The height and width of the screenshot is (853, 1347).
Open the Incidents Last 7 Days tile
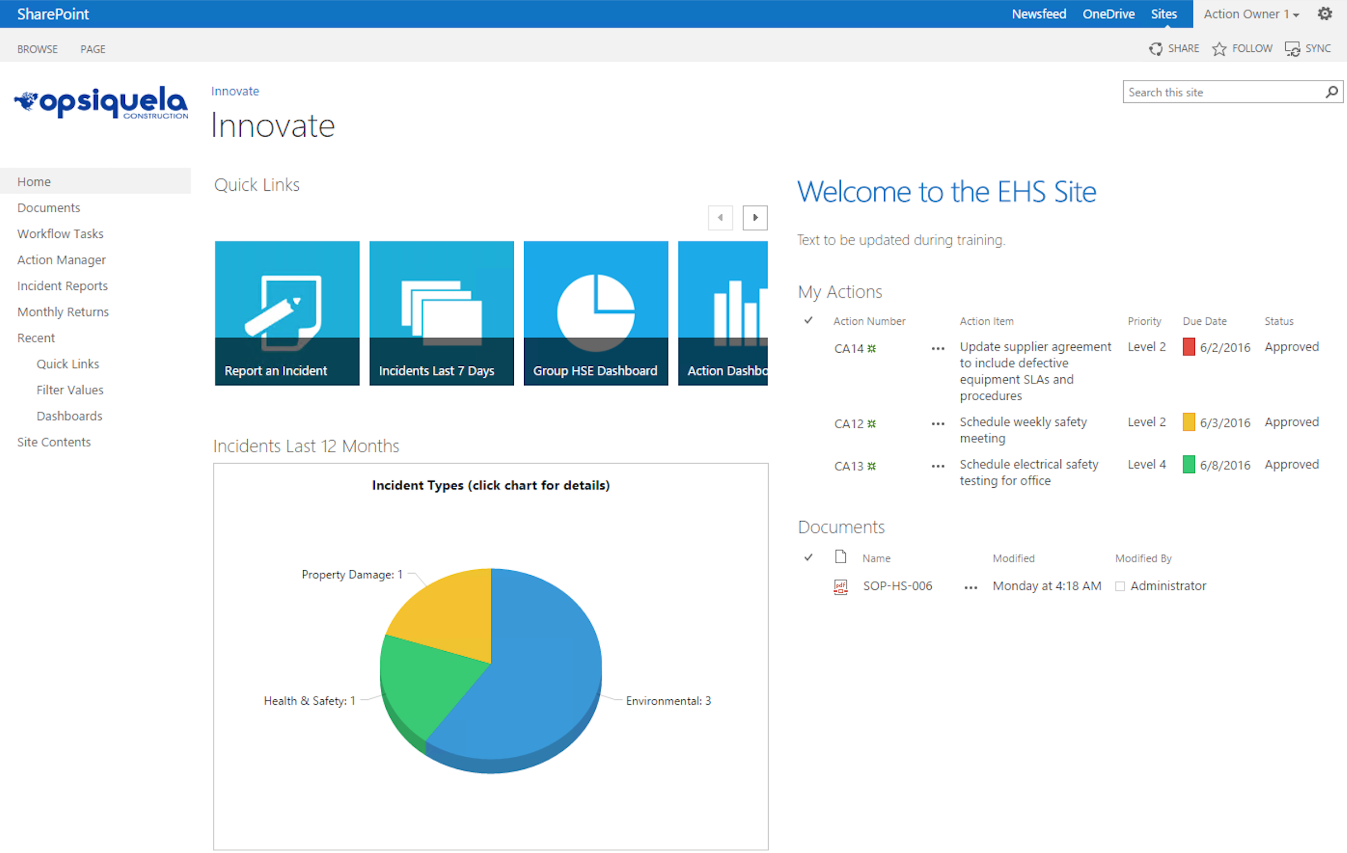442,313
